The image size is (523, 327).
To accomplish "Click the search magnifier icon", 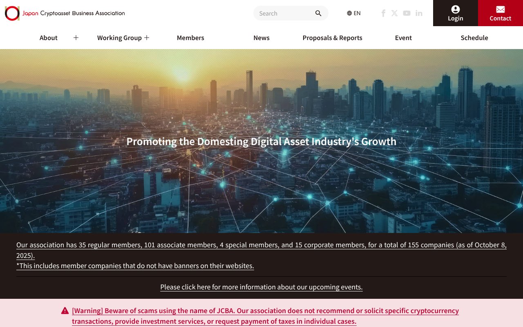I will (318, 13).
